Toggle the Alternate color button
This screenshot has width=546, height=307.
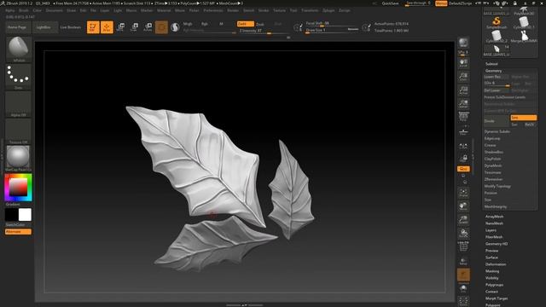point(18,232)
